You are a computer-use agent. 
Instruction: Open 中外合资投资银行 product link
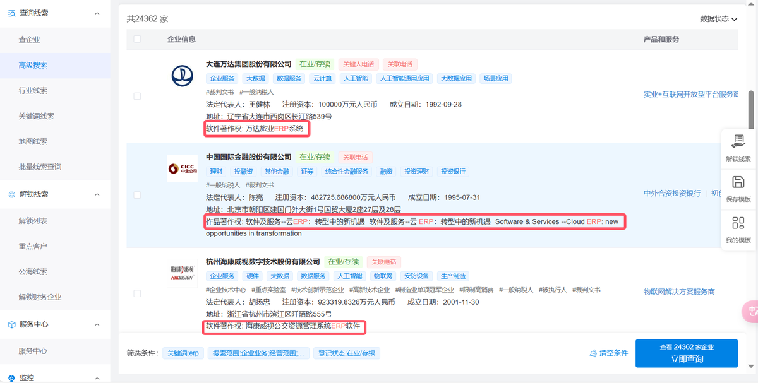coord(672,193)
